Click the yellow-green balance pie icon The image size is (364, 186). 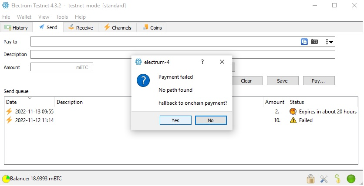[6, 179]
